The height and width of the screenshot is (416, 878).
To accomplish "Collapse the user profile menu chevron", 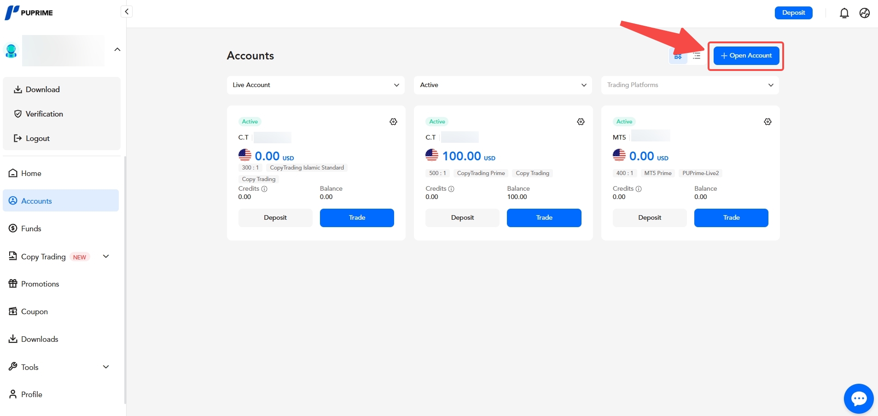I will 117,49.
